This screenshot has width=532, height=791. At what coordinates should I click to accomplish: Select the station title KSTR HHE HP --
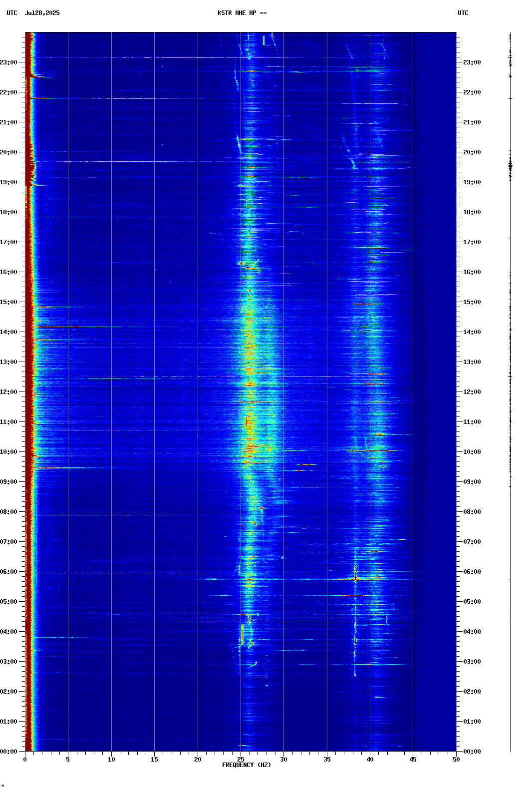(242, 13)
